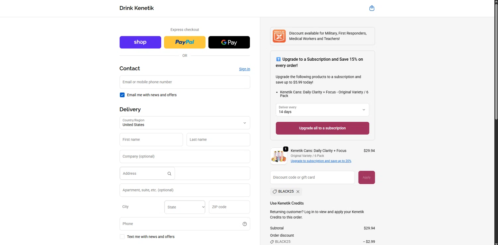Open the Deliver every 14 days dropdown

(x=322, y=110)
